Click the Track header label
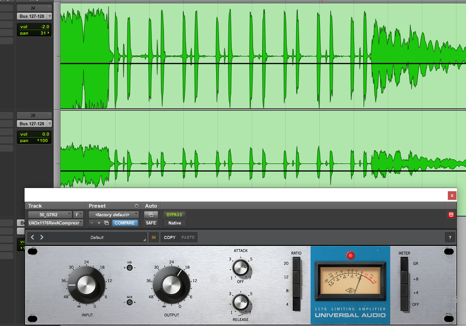This screenshot has width=466, height=326. [x=35, y=206]
